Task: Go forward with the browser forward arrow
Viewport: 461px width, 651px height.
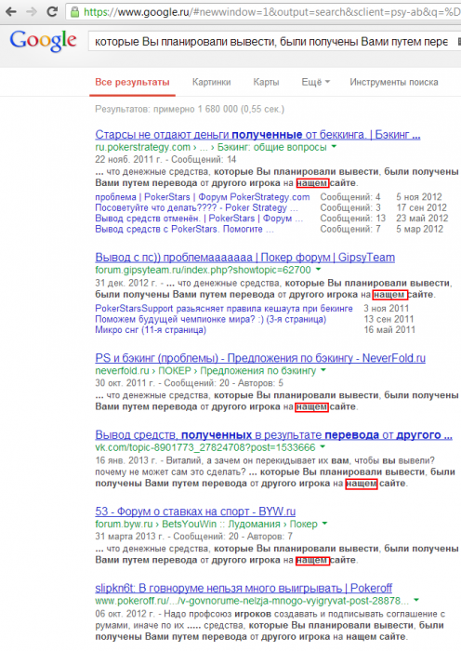Action: (31, 11)
